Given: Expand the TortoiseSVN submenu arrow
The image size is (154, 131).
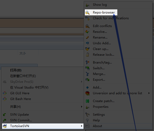Looking at the screenshot, I should 81,126.
